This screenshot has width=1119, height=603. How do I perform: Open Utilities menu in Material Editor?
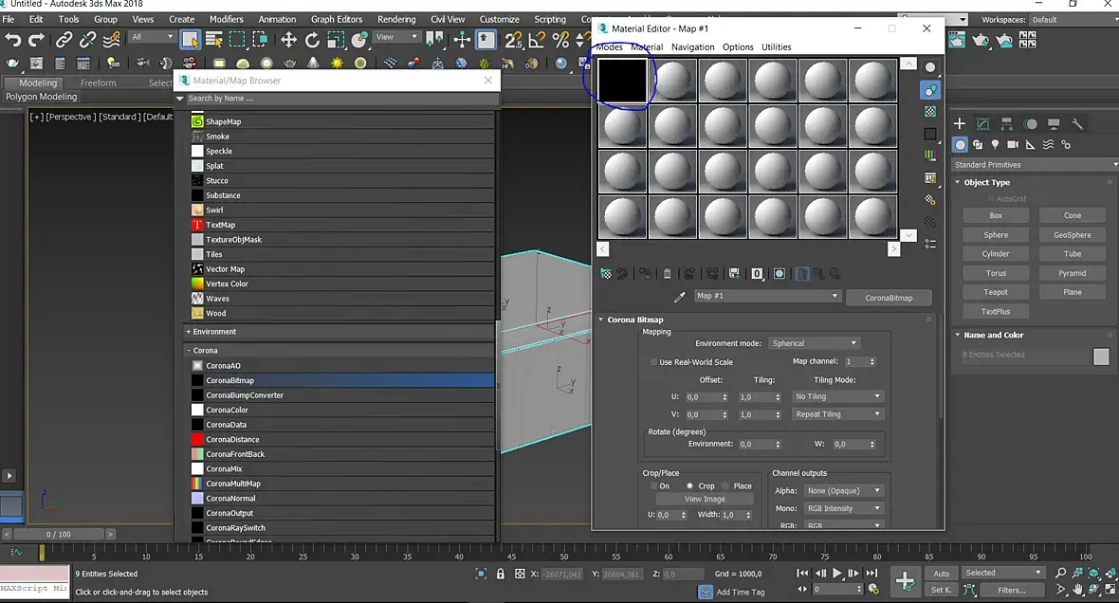[x=776, y=47]
